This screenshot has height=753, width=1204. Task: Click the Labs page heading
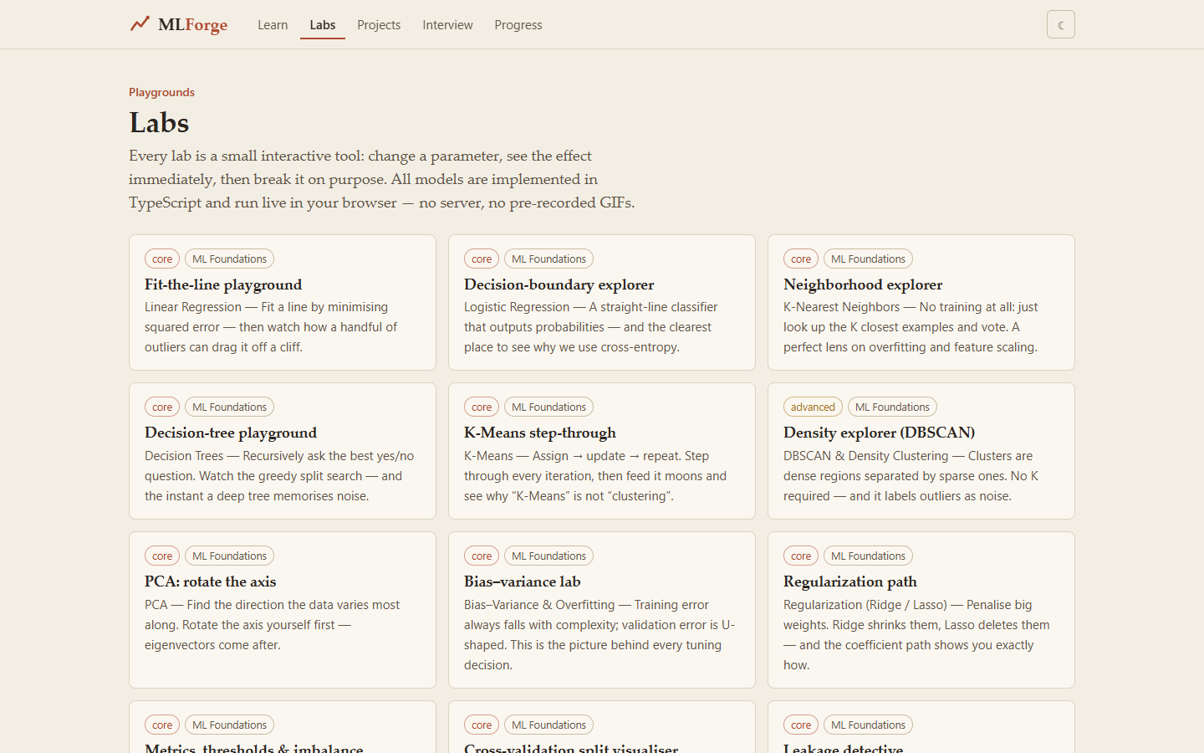point(159,123)
